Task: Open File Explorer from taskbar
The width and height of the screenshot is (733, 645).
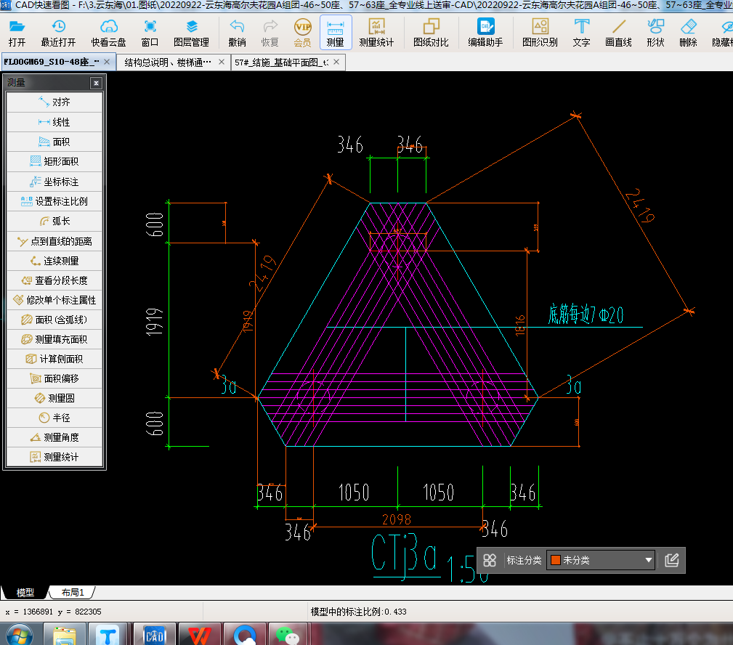Action: 65,634
